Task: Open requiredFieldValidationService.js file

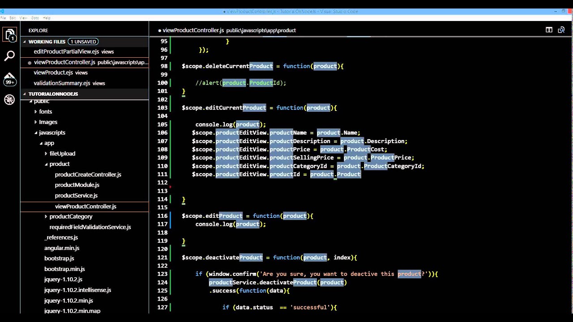Action: click(x=90, y=227)
